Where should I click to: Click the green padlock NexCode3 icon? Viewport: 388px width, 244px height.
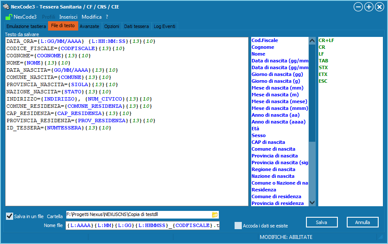tap(8, 17)
